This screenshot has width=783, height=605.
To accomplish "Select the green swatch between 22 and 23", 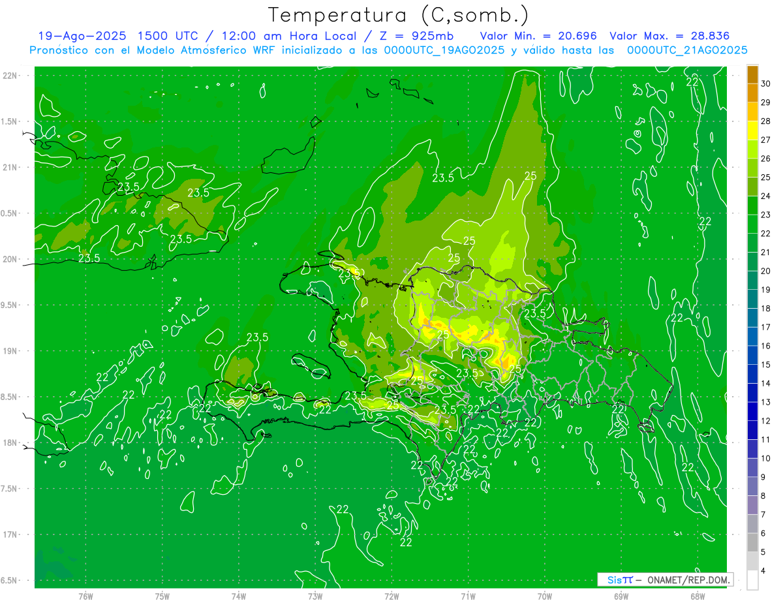I will click(752, 225).
